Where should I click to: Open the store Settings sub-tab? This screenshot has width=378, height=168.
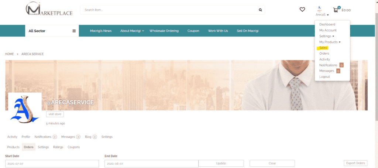point(43,147)
